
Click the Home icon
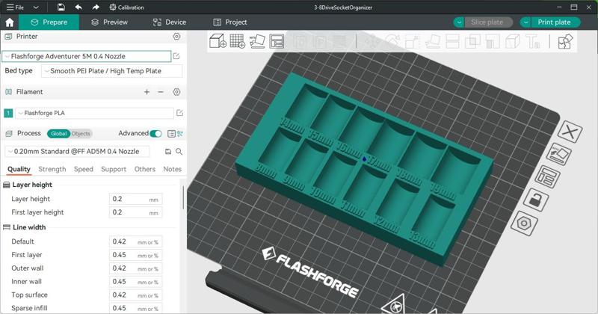pyautogui.click(x=10, y=22)
